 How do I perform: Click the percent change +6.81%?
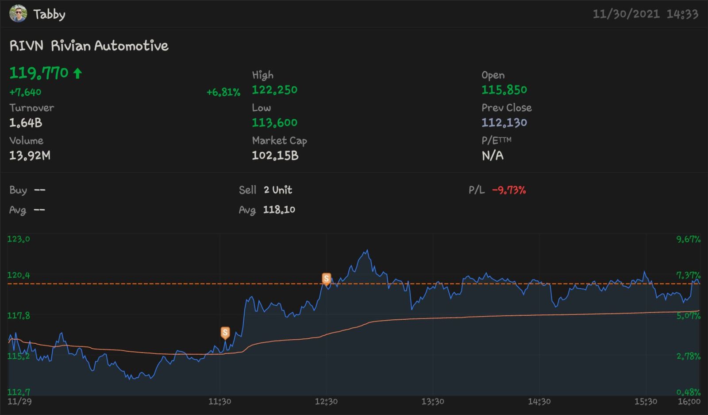[223, 92]
